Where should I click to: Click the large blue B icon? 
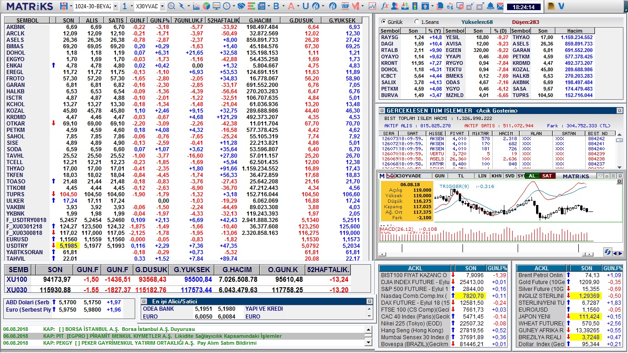pos(276,6)
